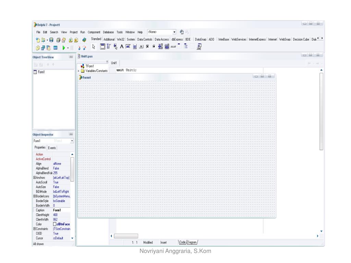Open the Database menu
Image resolution: width=351 pixels, height=263 pixels.
[108, 32]
